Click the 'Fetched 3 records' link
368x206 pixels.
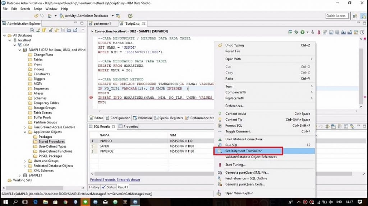[x=115, y=180]
